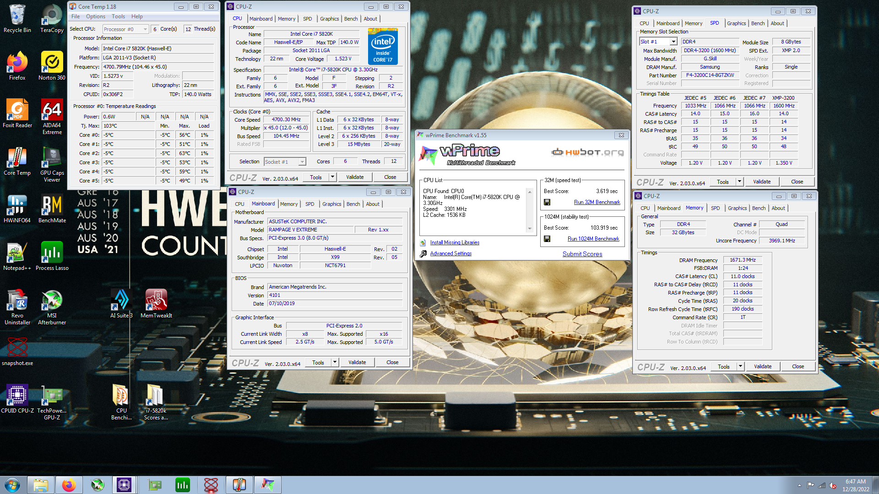The width and height of the screenshot is (879, 494).
Task: Click Submit Scores link in wPrime
Action: tap(582, 254)
